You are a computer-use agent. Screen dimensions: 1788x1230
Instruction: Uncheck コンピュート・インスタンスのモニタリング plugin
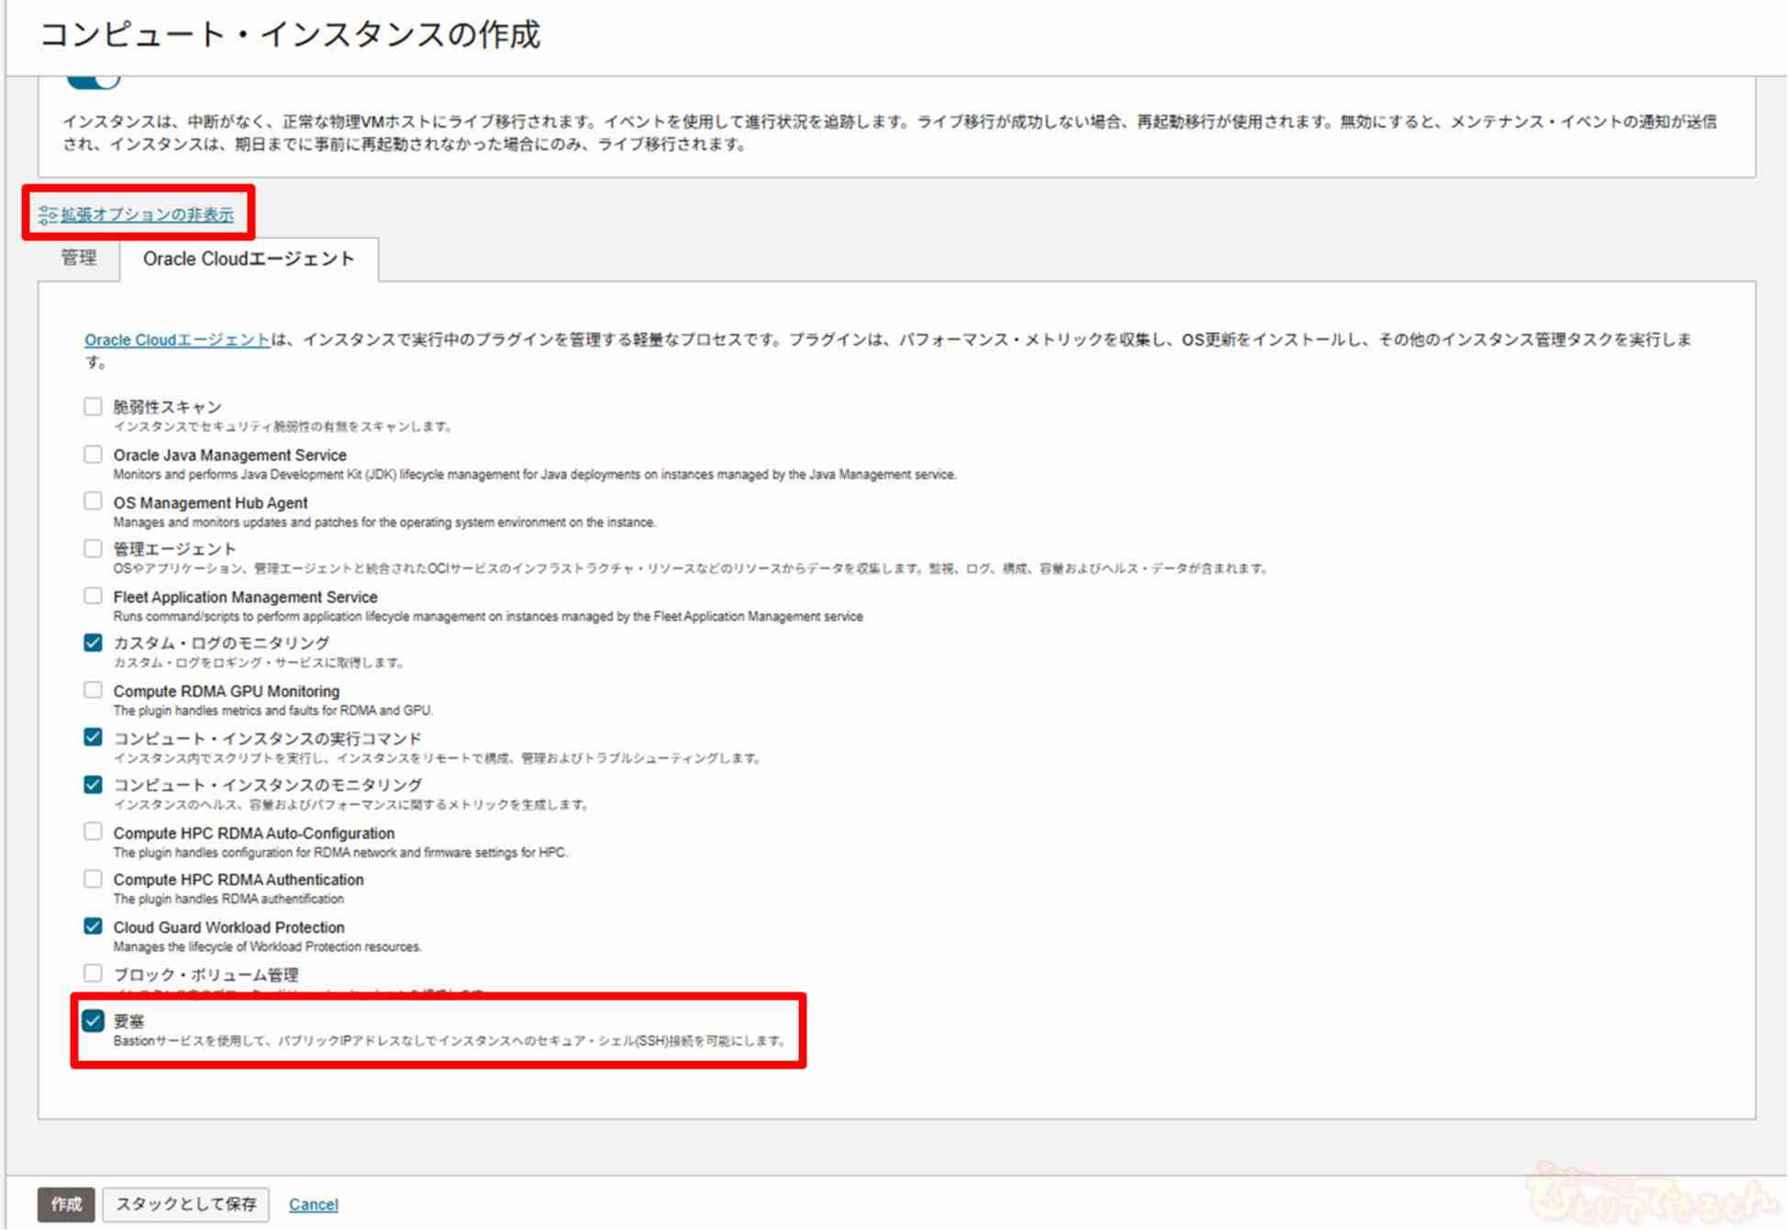pyautogui.click(x=93, y=785)
